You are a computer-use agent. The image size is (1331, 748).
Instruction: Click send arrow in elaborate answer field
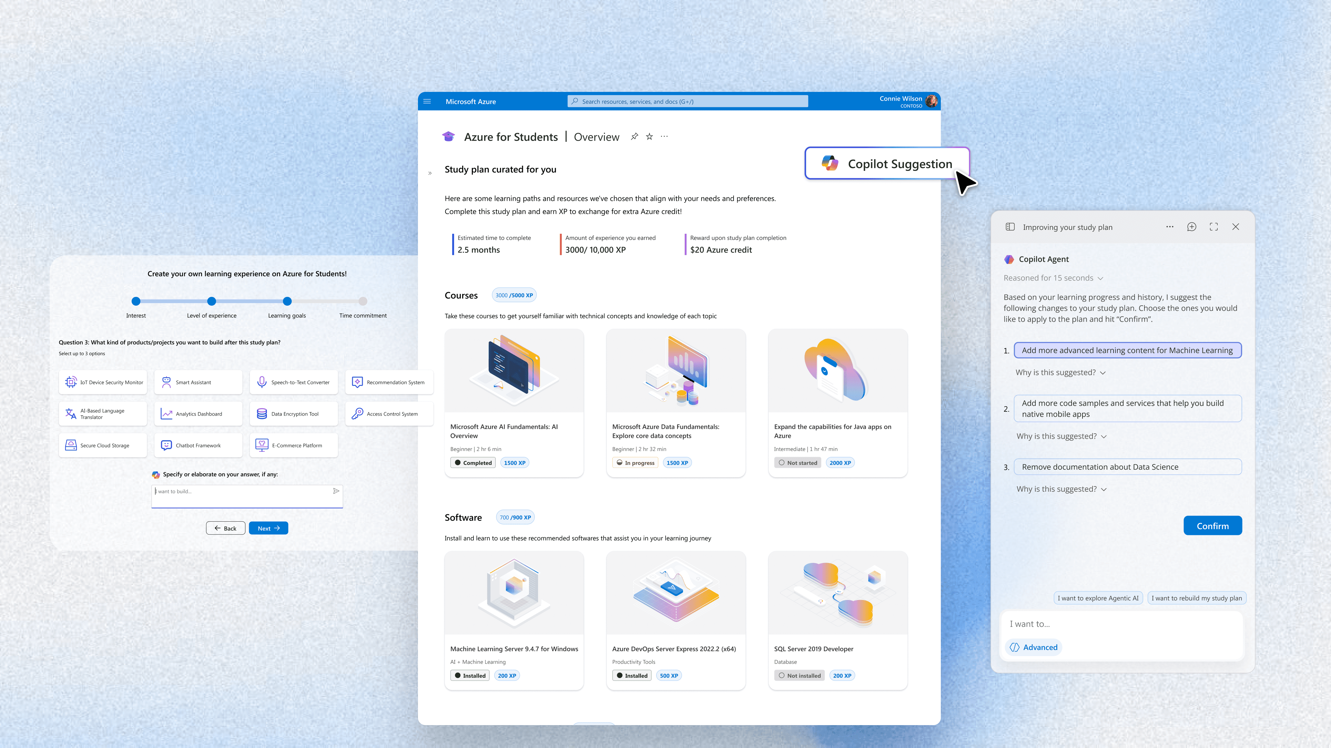coord(336,491)
